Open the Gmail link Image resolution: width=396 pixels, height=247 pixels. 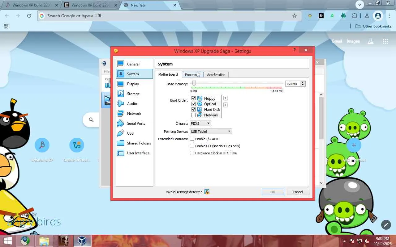click(x=337, y=41)
